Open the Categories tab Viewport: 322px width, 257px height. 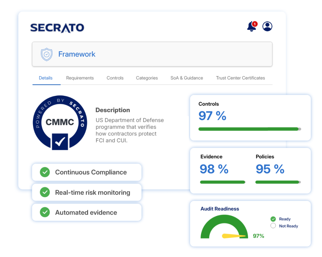pos(147,78)
